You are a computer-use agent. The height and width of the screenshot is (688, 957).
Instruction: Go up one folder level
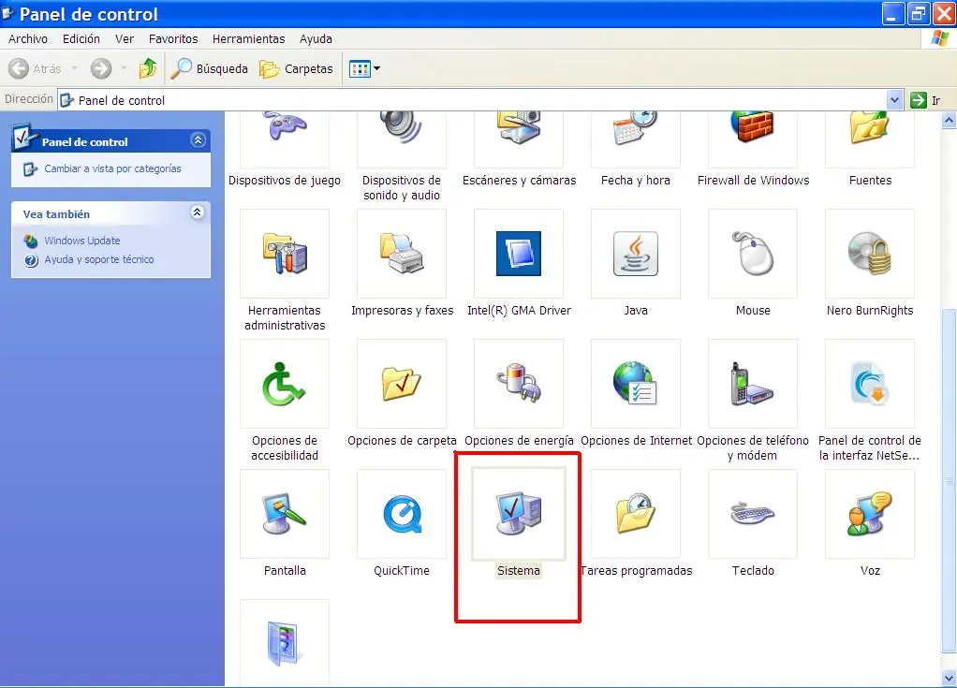click(148, 68)
